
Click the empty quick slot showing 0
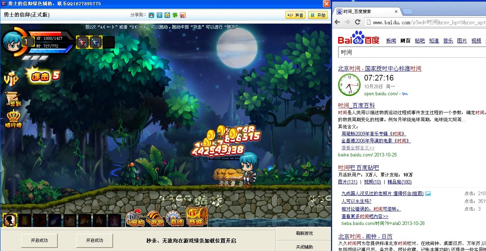109,42
